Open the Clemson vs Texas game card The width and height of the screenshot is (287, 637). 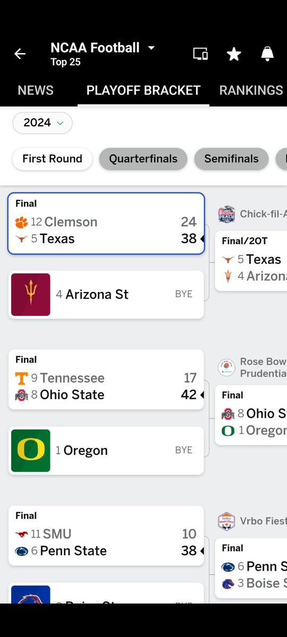[106, 223]
